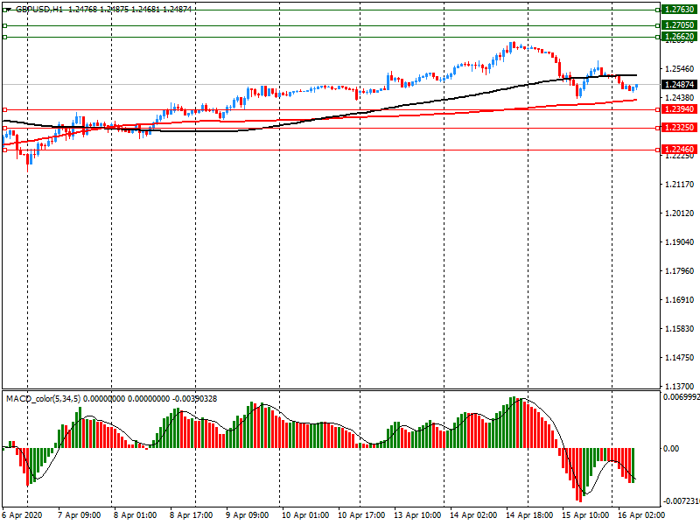Click the 0.00 zero level on MACD axis

[x=670, y=449]
